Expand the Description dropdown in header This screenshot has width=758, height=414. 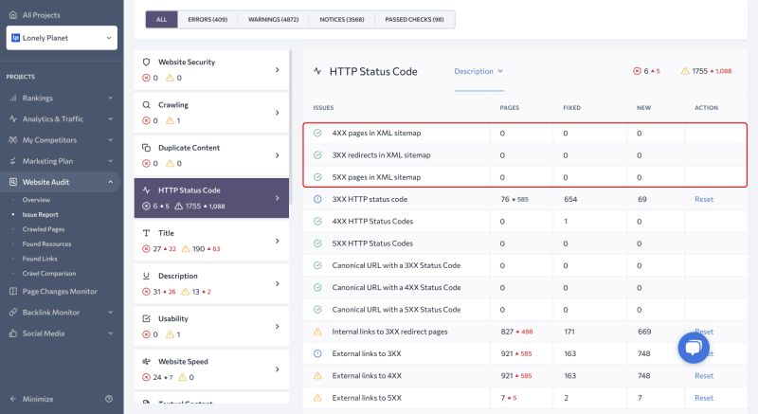(478, 71)
